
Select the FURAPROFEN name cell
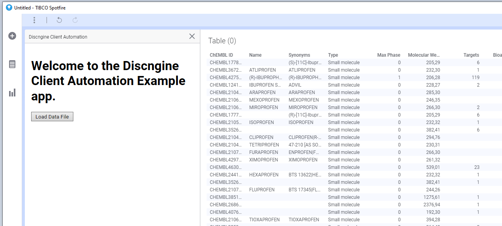coord(263,152)
